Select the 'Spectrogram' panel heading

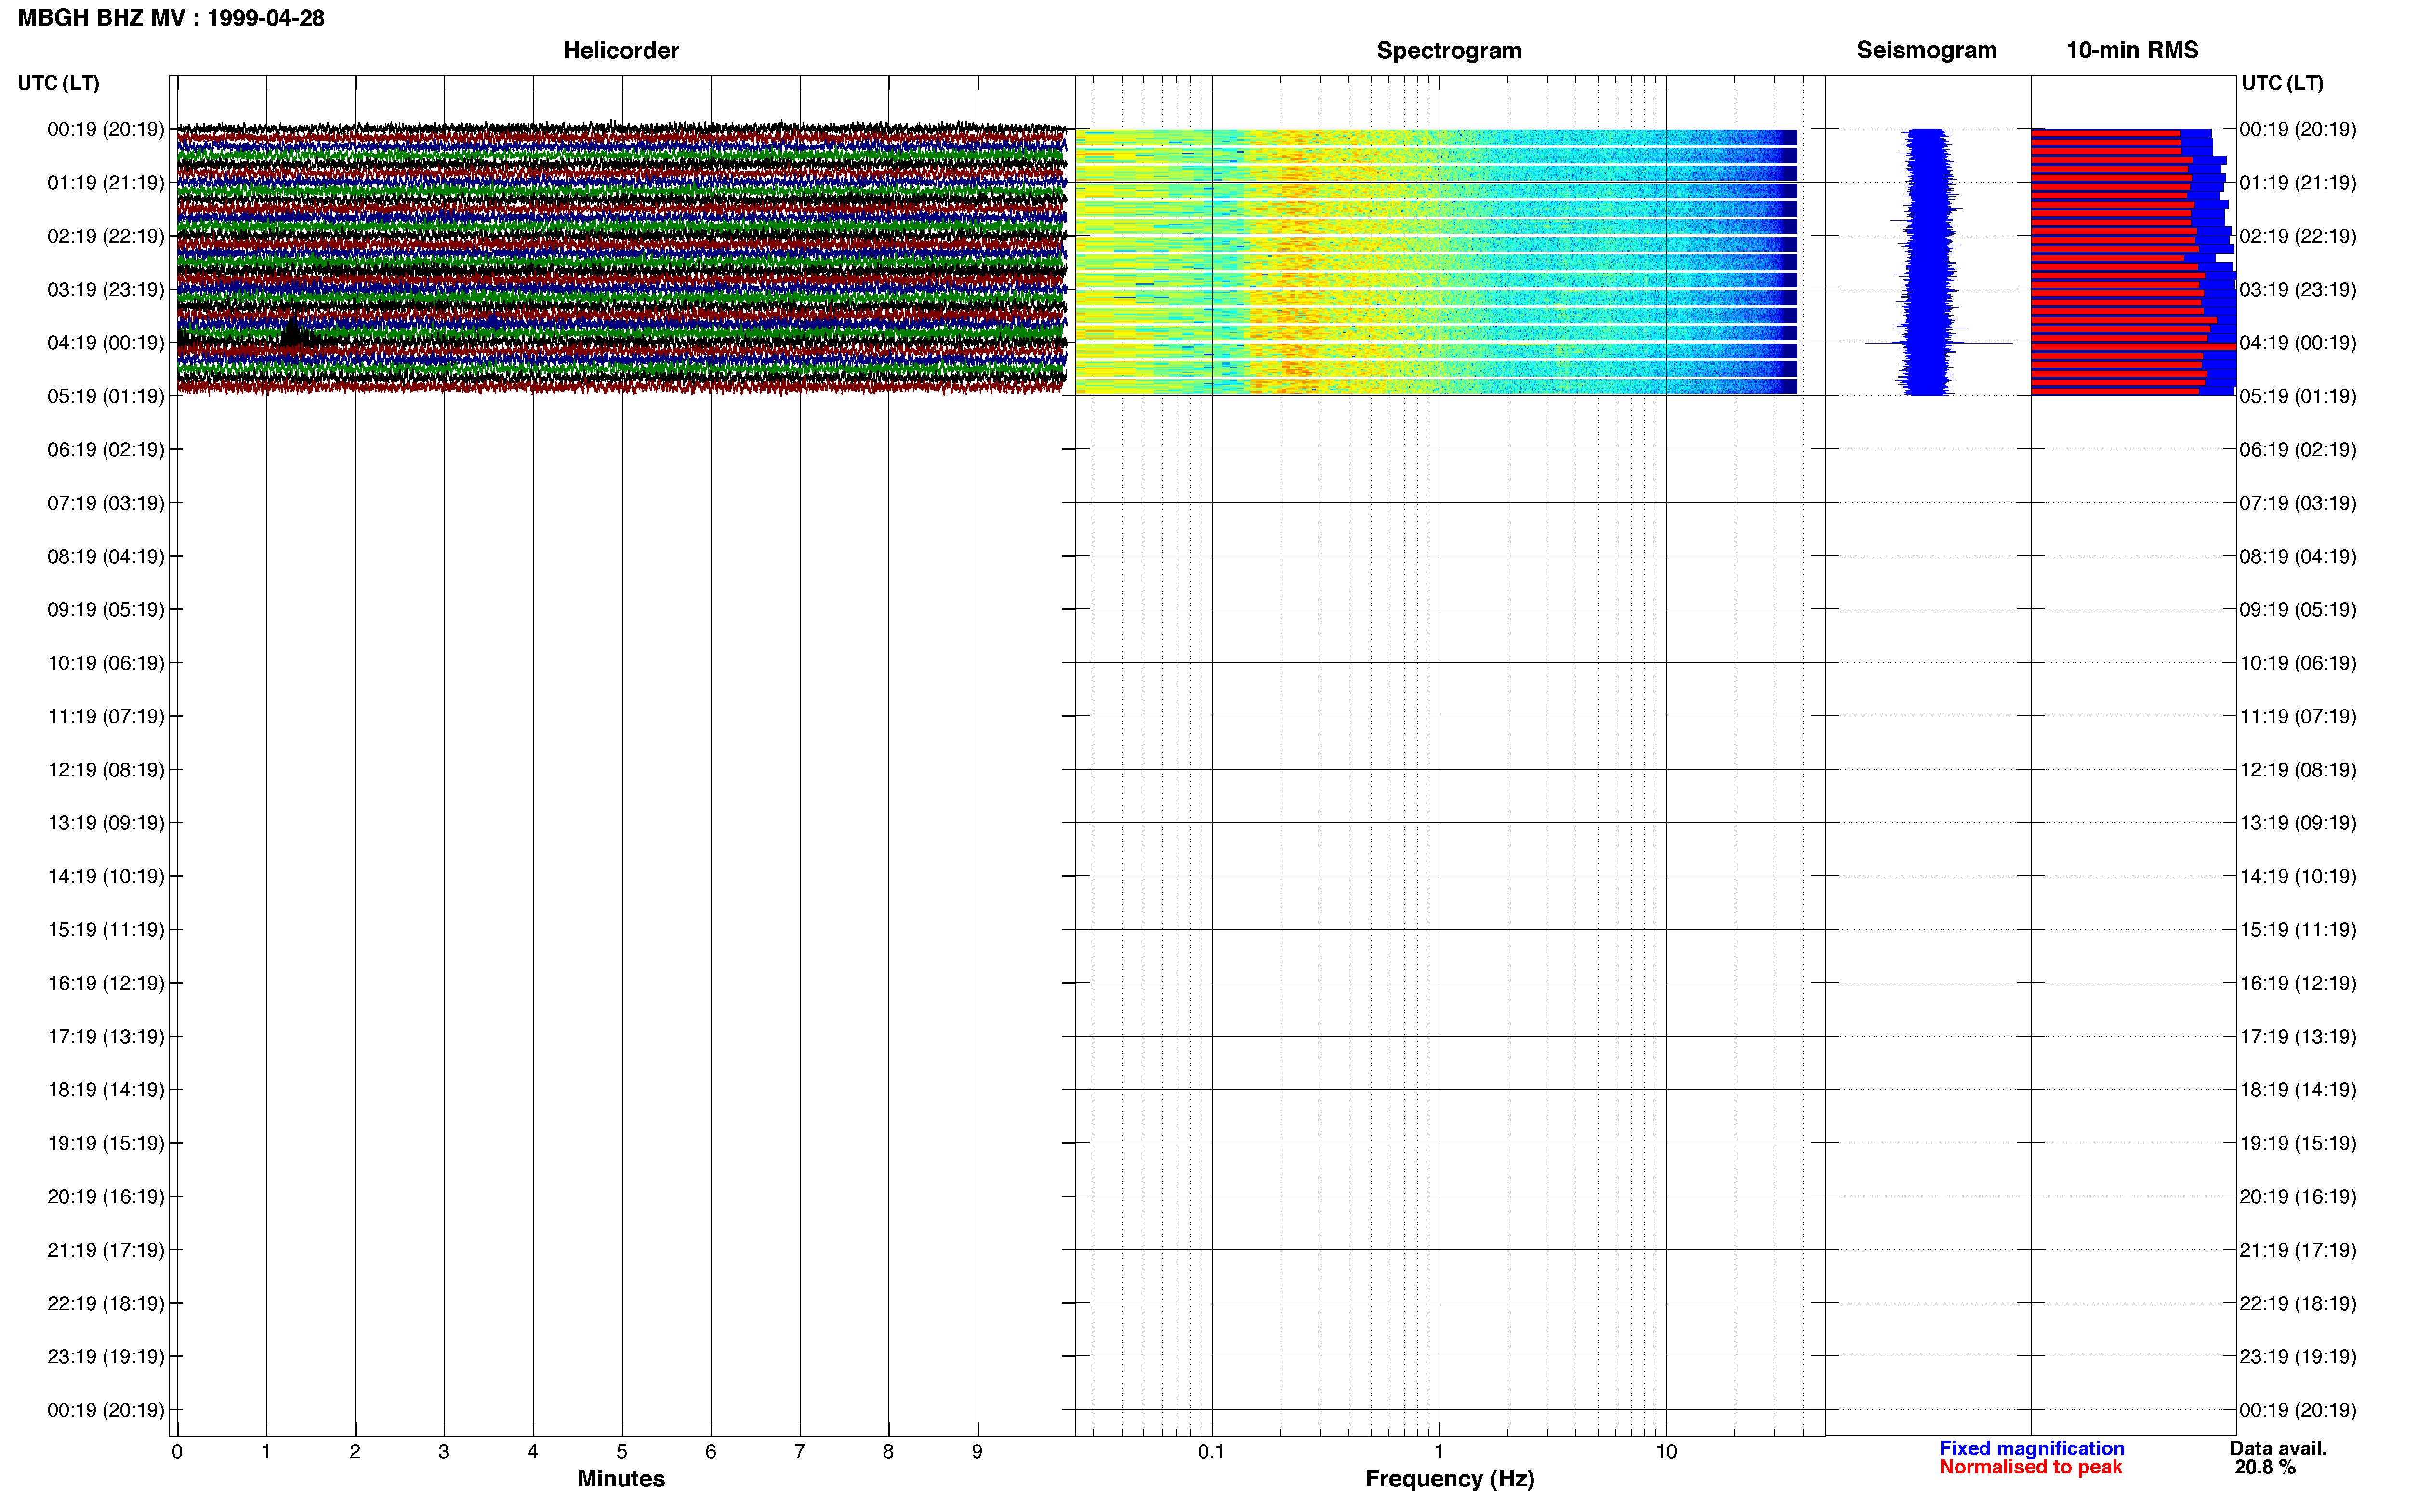click(x=1449, y=50)
